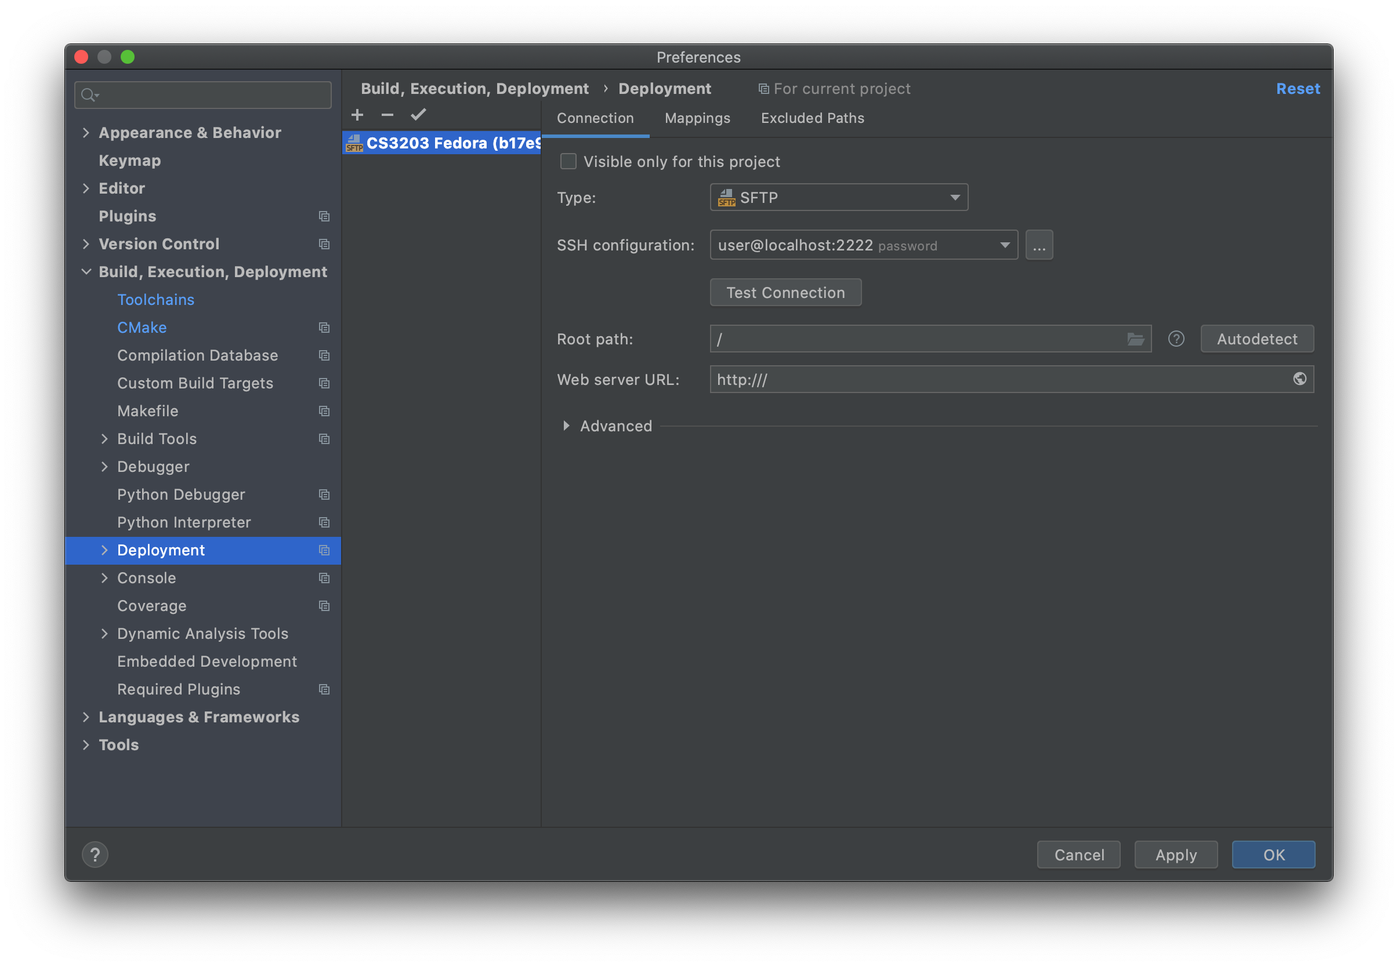This screenshot has height=967, width=1398.
Task: Expand Console tree node
Action: point(104,579)
